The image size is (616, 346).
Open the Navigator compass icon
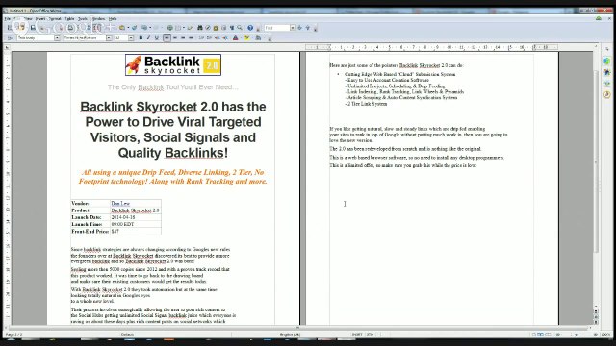click(208, 28)
